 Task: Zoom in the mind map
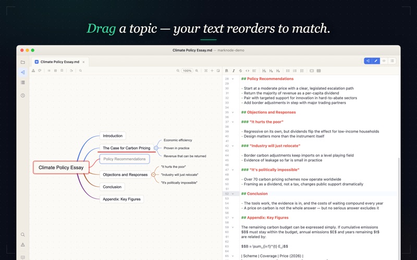click(x=197, y=71)
